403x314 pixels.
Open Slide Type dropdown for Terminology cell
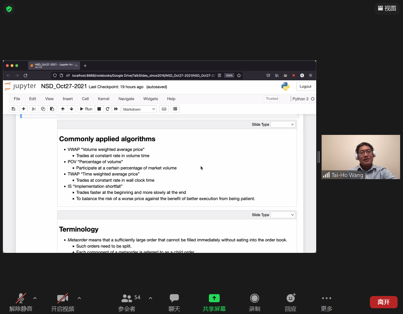(283, 215)
